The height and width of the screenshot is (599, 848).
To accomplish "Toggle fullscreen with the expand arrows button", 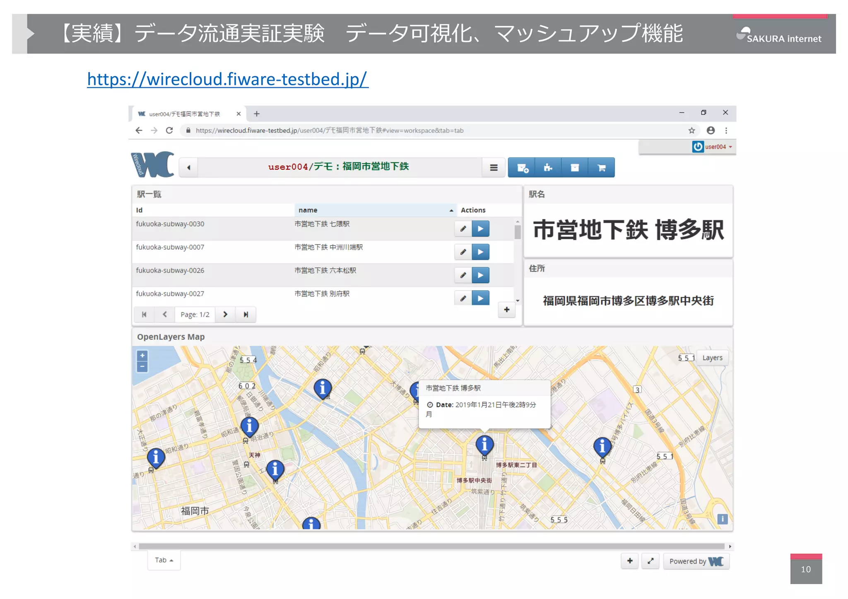I will (650, 561).
